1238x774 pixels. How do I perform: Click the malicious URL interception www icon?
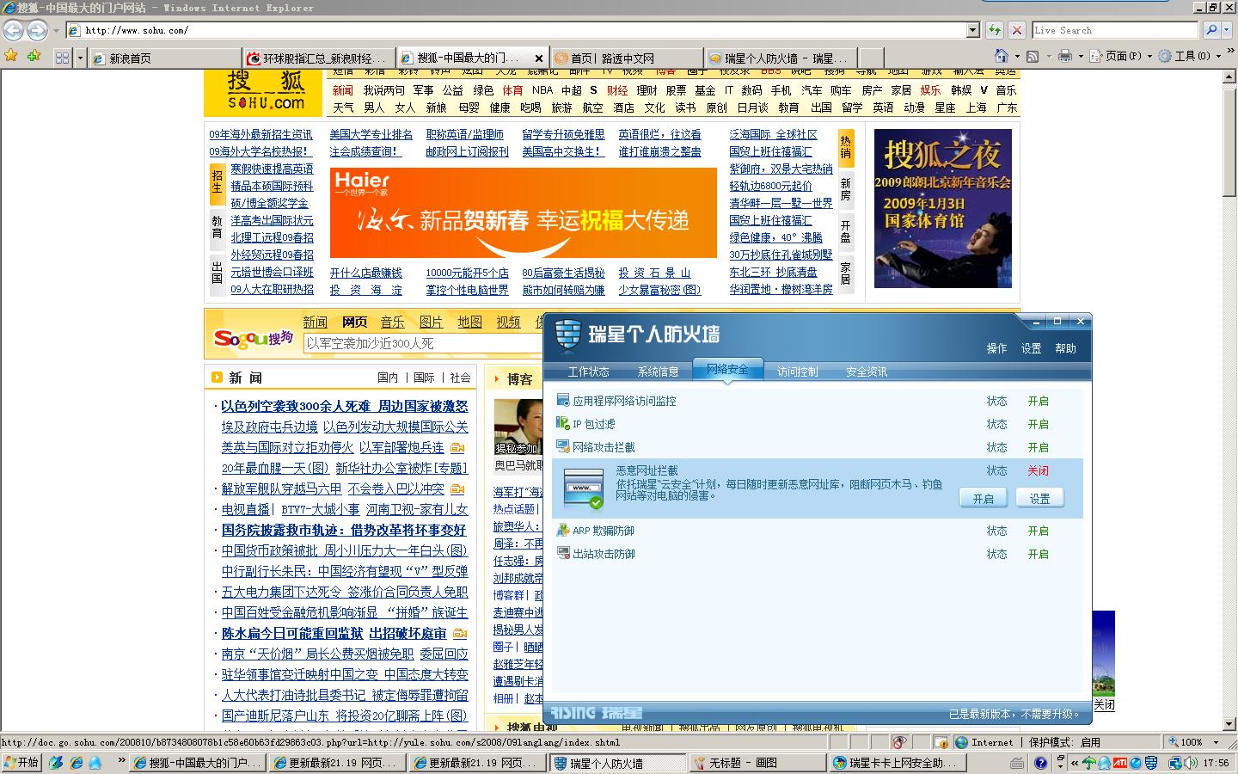pyautogui.click(x=584, y=489)
